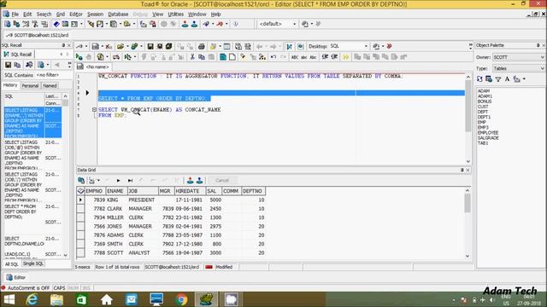This screenshot has width=547, height=307.
Task: Click the Rollback icon in the Data Grid toolbar
Action: click(x=199, y=180)
